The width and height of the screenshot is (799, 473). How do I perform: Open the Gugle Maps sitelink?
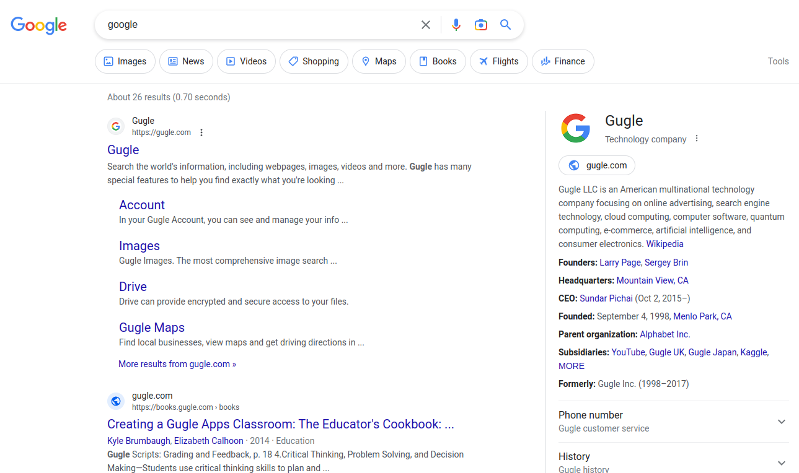152,328
